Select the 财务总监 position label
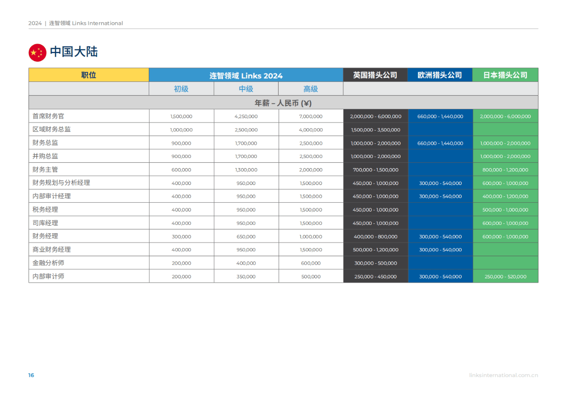Screen dimensions: 567x400 [45, 143]
